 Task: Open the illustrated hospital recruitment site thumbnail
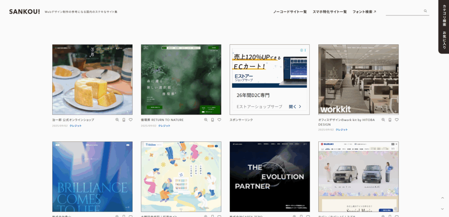click(x=181, y=177)
